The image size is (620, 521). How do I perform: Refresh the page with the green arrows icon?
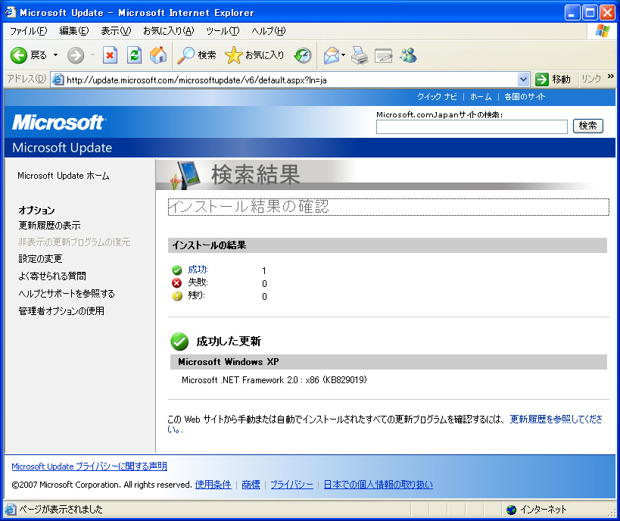pos(134,55)
